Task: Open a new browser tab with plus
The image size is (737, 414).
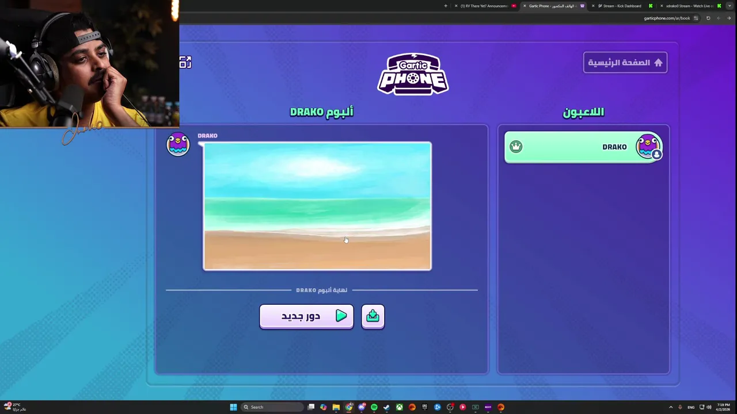Action: pyautogui.click(x=446, y=6)
